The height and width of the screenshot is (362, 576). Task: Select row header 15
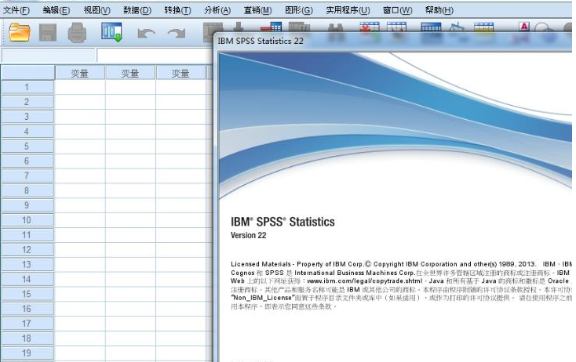[27, 294]
